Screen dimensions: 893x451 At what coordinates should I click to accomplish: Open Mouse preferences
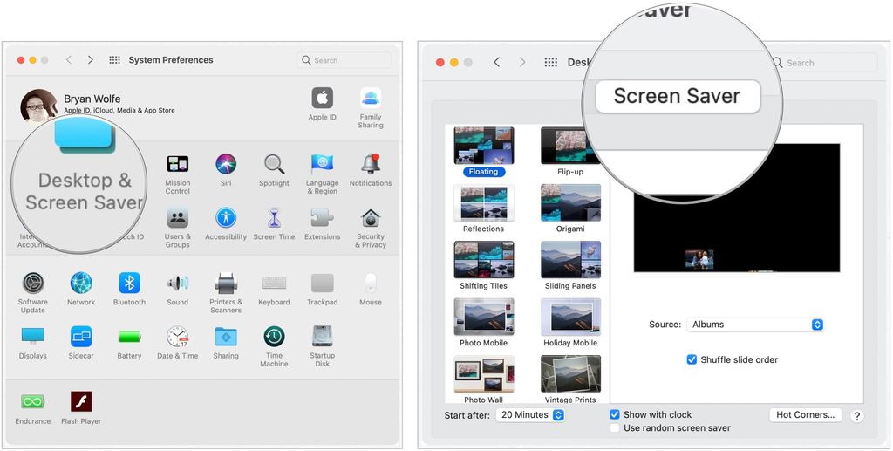pos(371,283)
